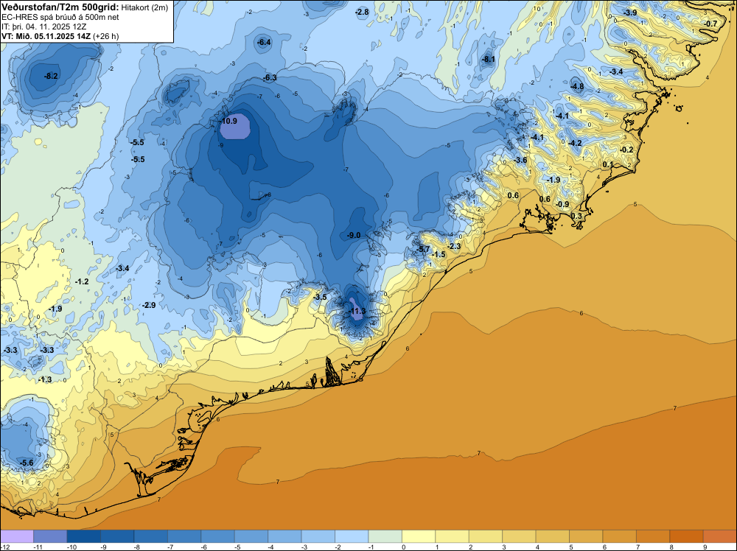Image resolution: width=737 pixels, height=551 pixels.
Task: Click the -1.3 temperature label
Action: tap(45, 379)
